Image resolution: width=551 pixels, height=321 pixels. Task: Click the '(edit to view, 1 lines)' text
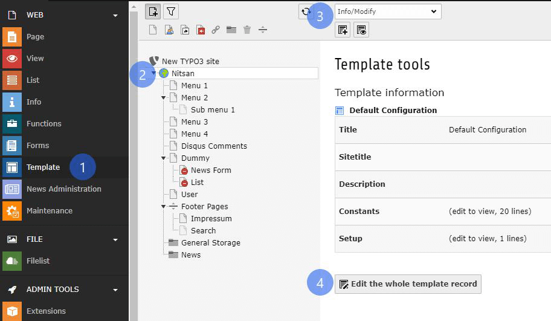pyautogui.click(x=488, y=238)
